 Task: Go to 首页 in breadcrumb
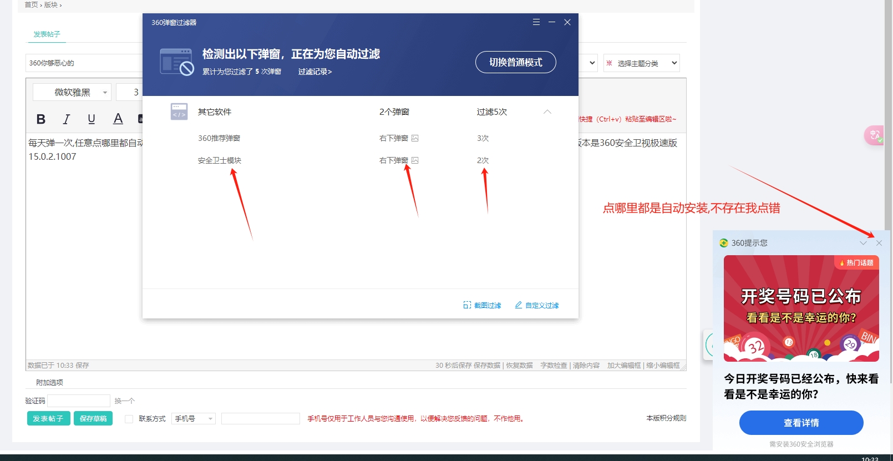point(31,5)
